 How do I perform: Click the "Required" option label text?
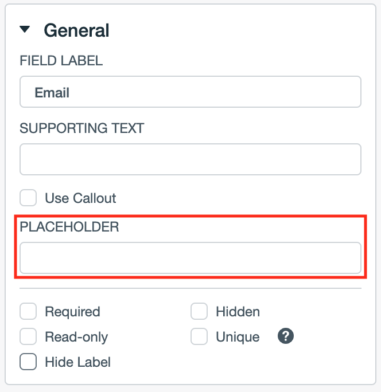point(72,312)
